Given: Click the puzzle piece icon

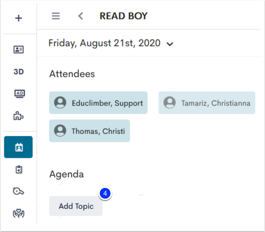Looking at the screenshot, I should click(x=18, y=116).
